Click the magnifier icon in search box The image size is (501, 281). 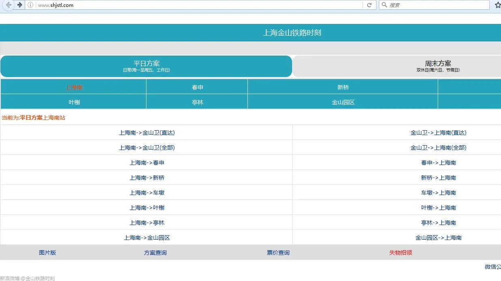pyautogui.click(x=384, y=5)
